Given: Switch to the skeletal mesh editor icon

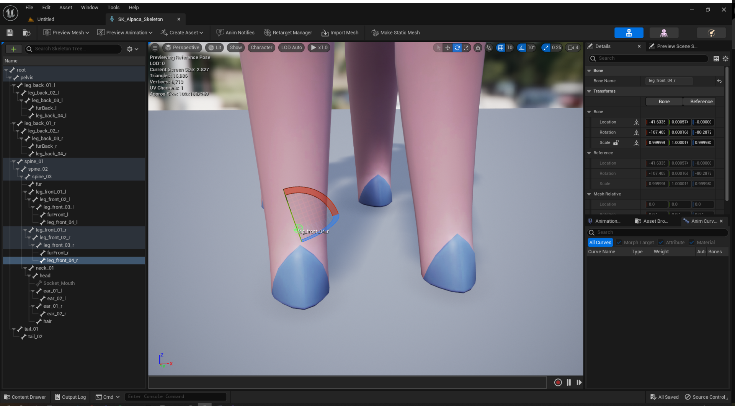Looking at the screenshot, I should point(664,33).
